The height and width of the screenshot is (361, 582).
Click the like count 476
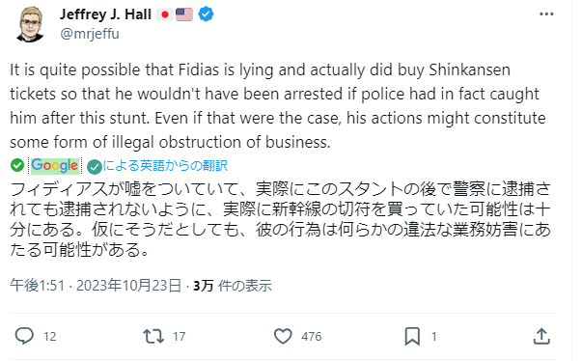coord(312,337)
